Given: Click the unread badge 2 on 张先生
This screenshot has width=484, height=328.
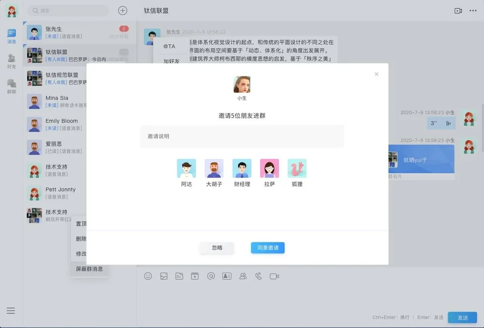Looking at the screenshot, I should point(124,29).
